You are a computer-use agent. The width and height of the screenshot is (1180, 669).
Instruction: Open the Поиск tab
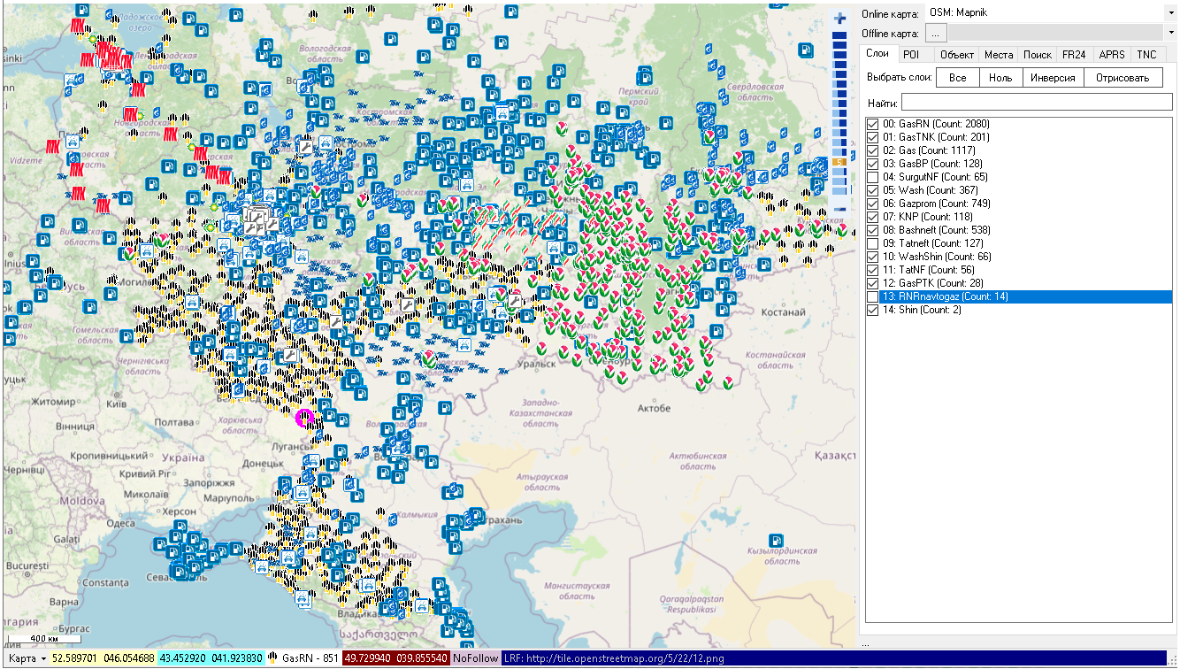click(x=1038, y=55)
